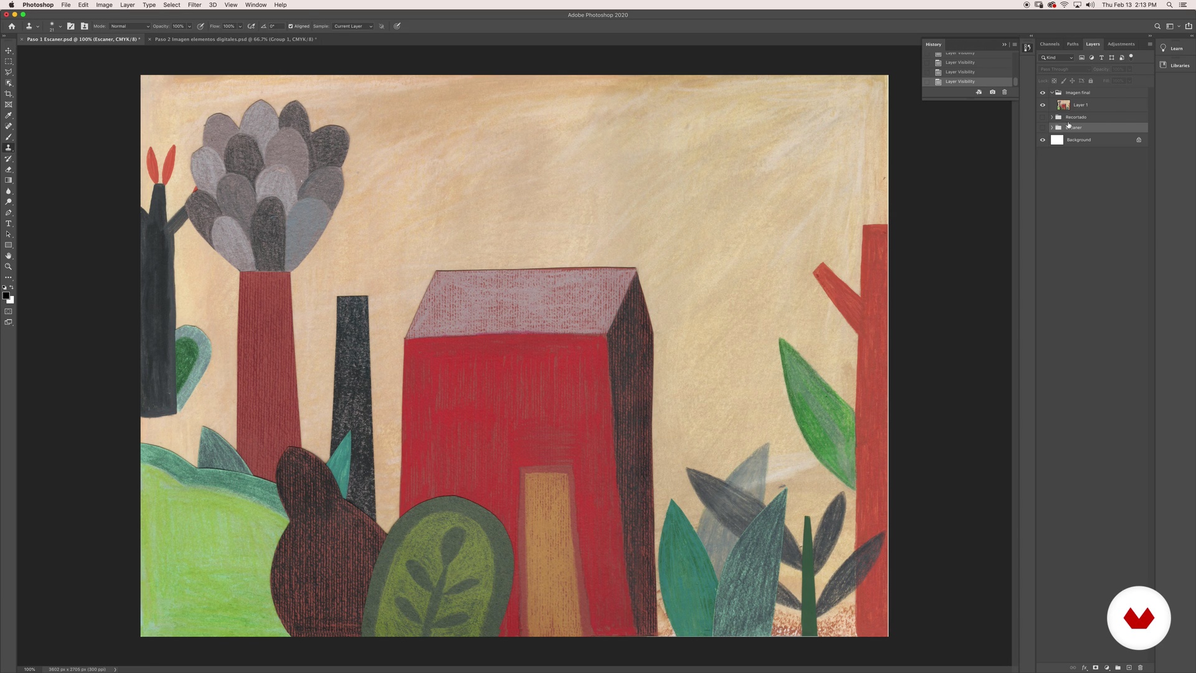The image size is (1196, 673).
Task: Show the Recortado group
Action: (x=1043, y=117)
